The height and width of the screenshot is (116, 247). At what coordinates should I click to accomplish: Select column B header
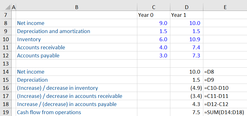(77, 7)
